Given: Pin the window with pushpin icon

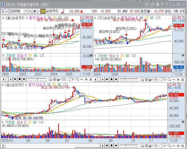Looking at the screenshot, I should (x=158, y=5).
